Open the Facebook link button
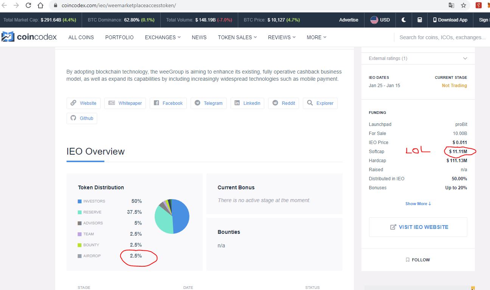Image resolution: width=490 pixels, height=290 pixels. (x=168, y=103)
